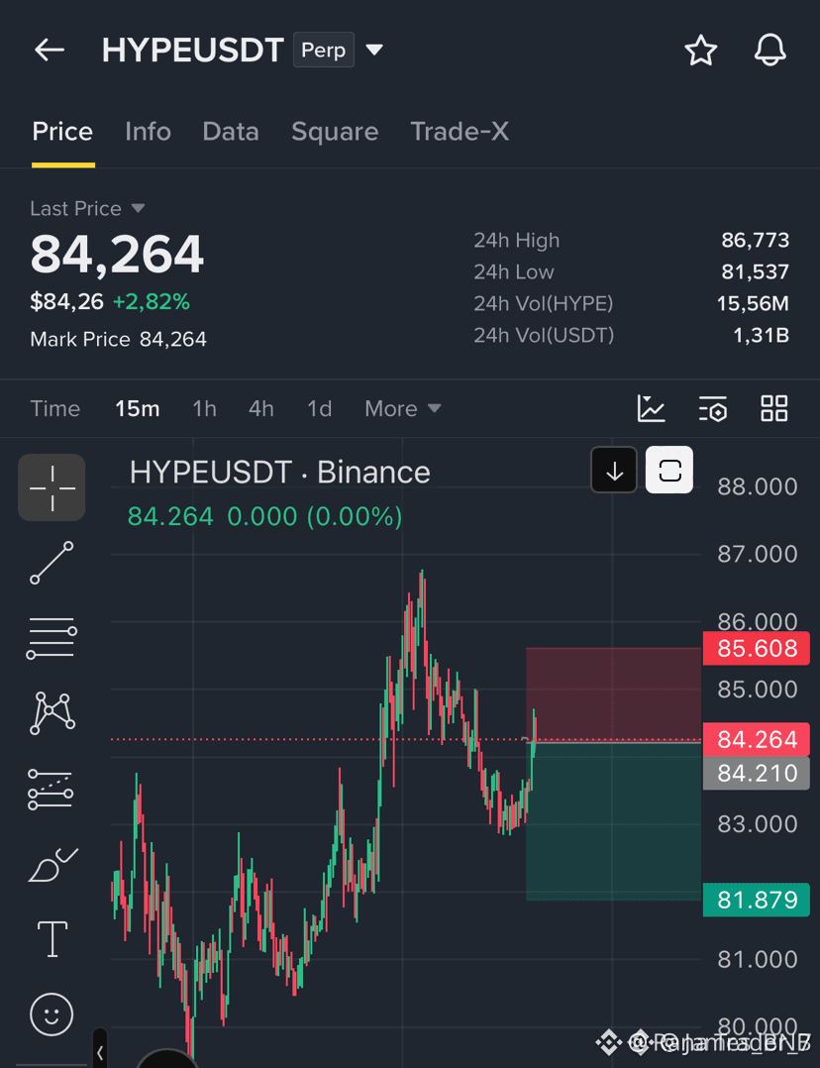Screen dimensions: 820x1068
Task: Open the pair selector dropdown triangle
Action: click(x=374, y=50)
